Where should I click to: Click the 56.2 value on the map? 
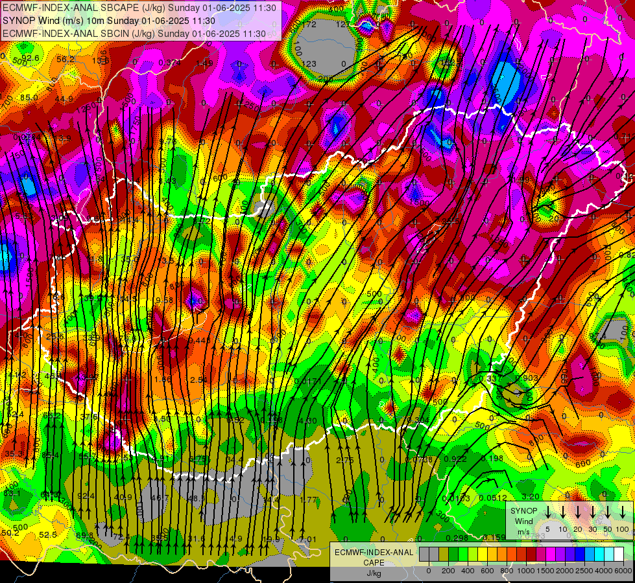[x=66, y=60]
